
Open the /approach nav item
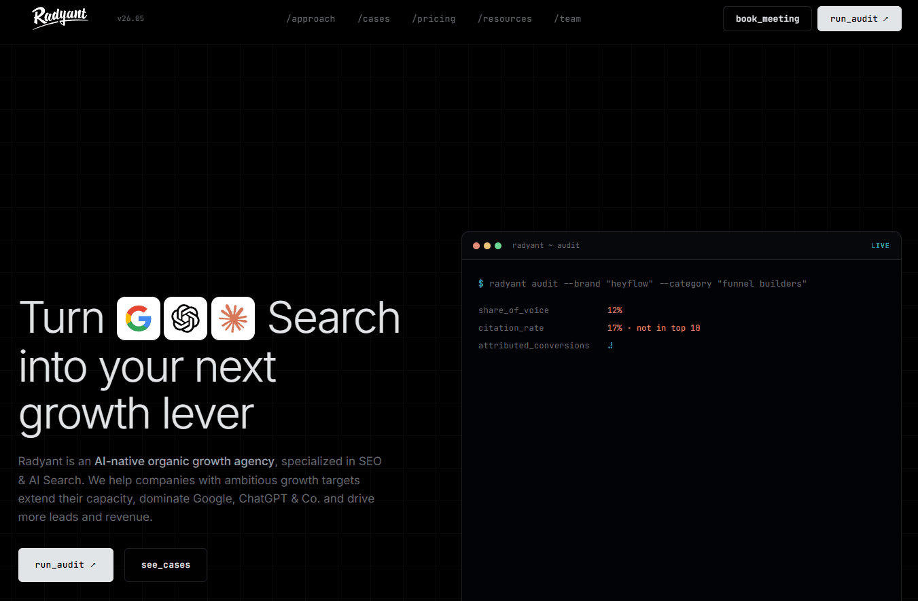[311, 19]
